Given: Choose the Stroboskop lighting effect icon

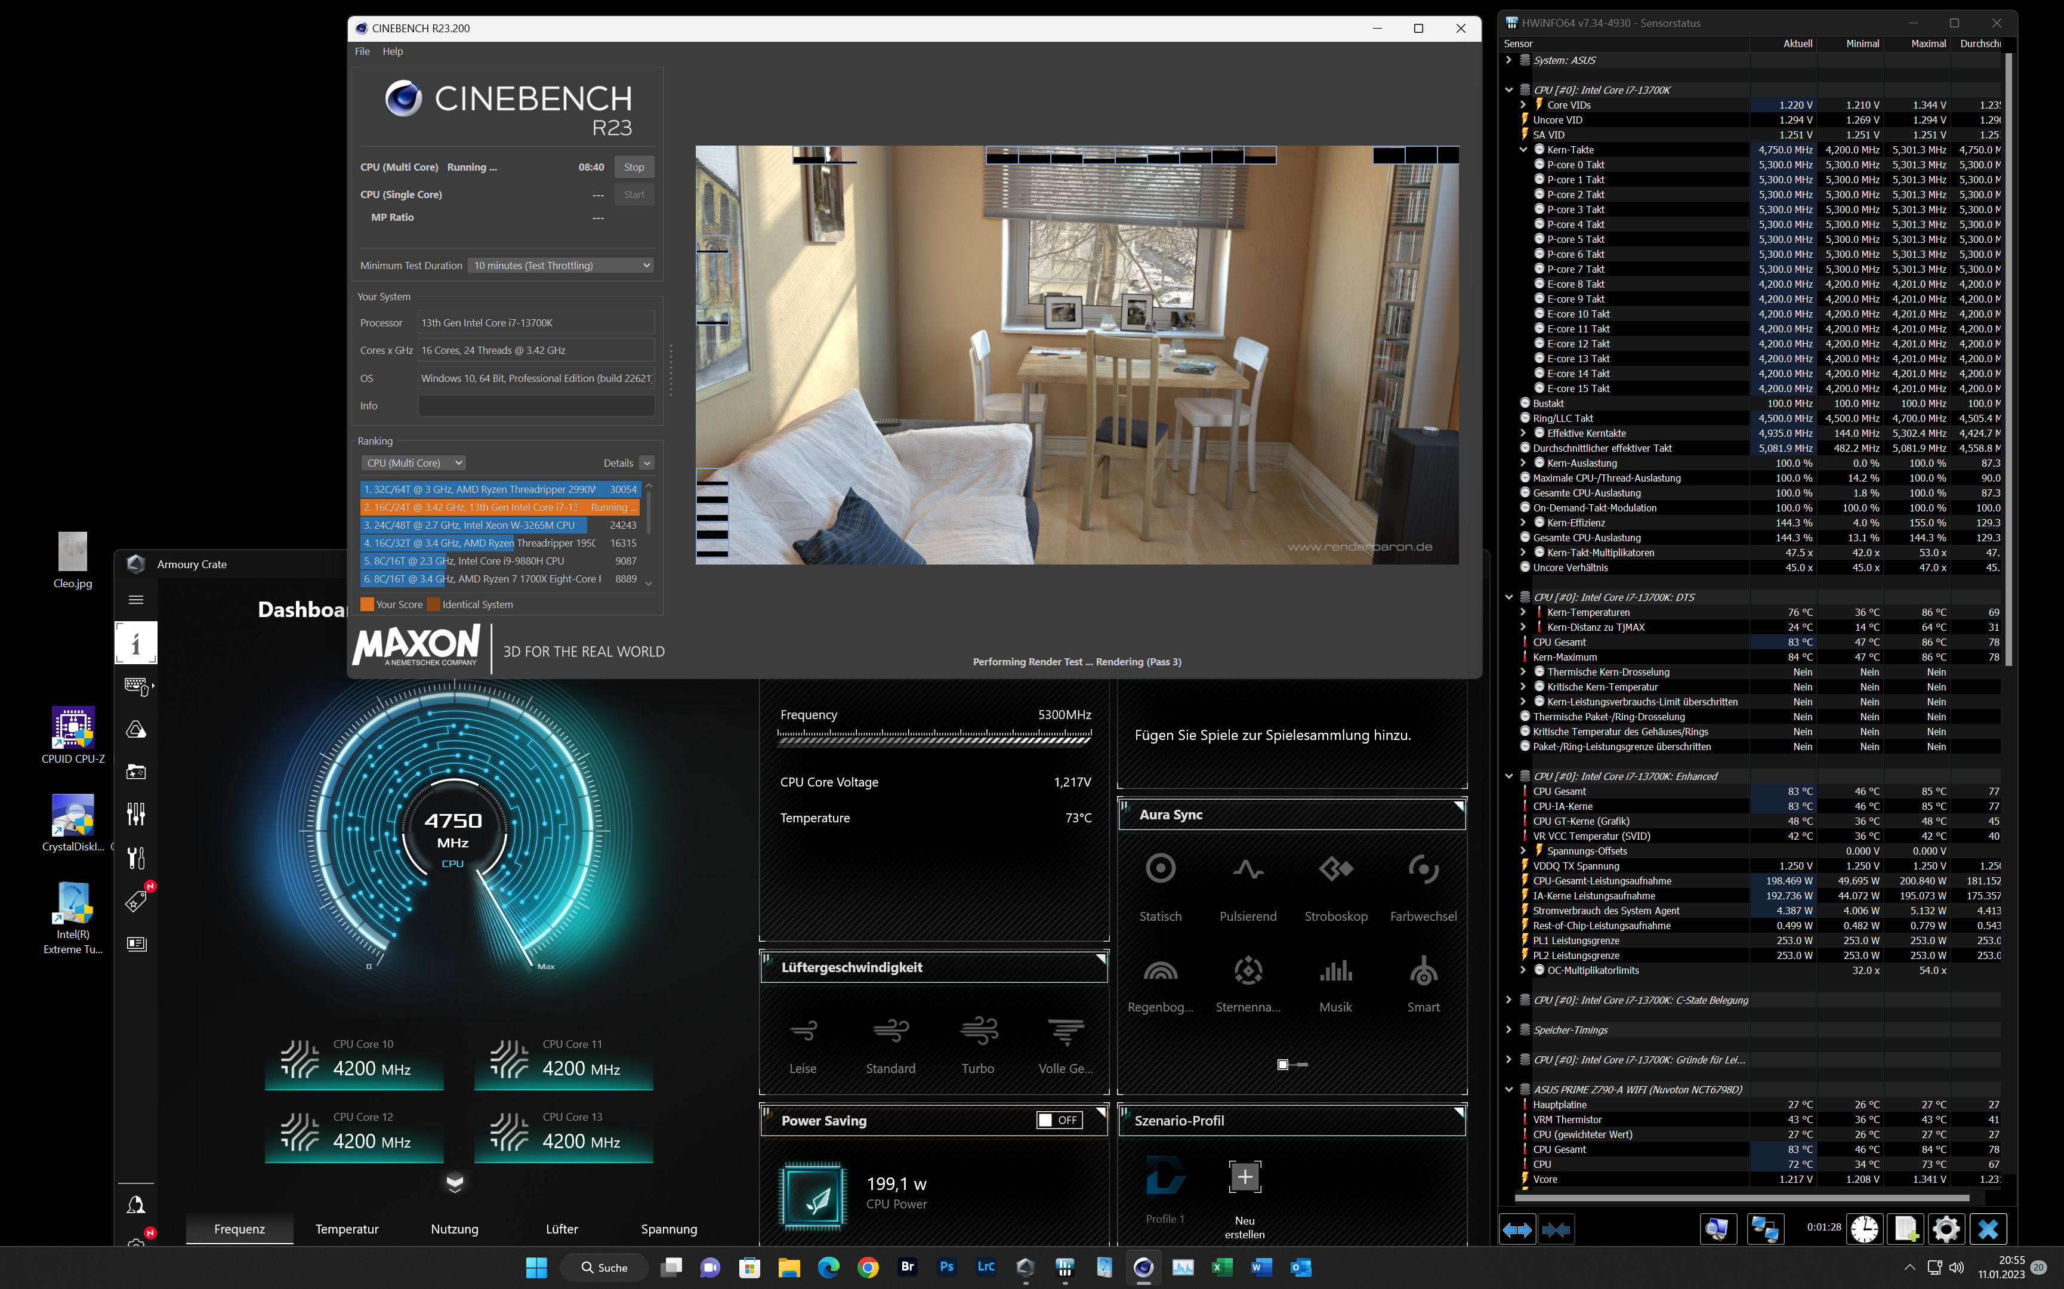Looking at the screenshot, I should (1335, 869).
